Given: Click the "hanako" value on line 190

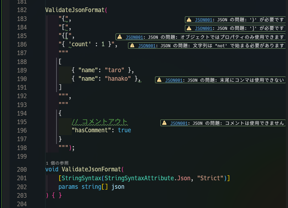Looking at the screenshot, I should coord(118,79).
